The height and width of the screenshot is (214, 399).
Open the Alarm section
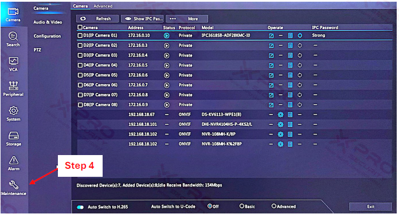(13, 163)
